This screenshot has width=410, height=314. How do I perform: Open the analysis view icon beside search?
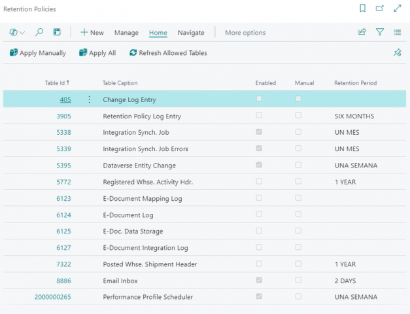coord(57,32)
